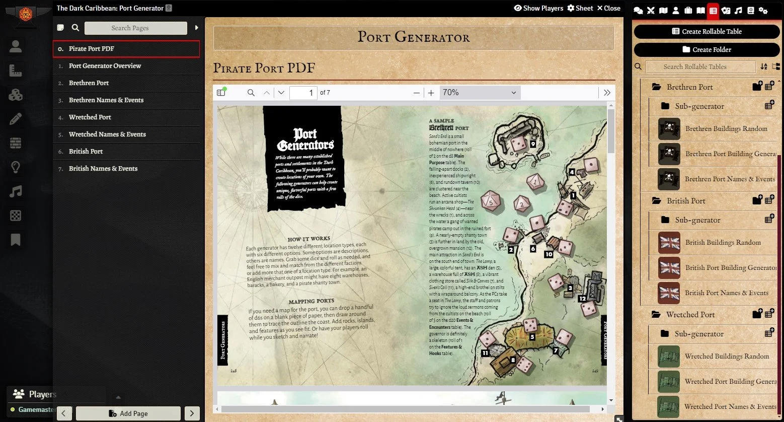Open the Compendium Packs atlas tab
The width and height of the screenshot is (784, 422).
(x=750, y=10)
